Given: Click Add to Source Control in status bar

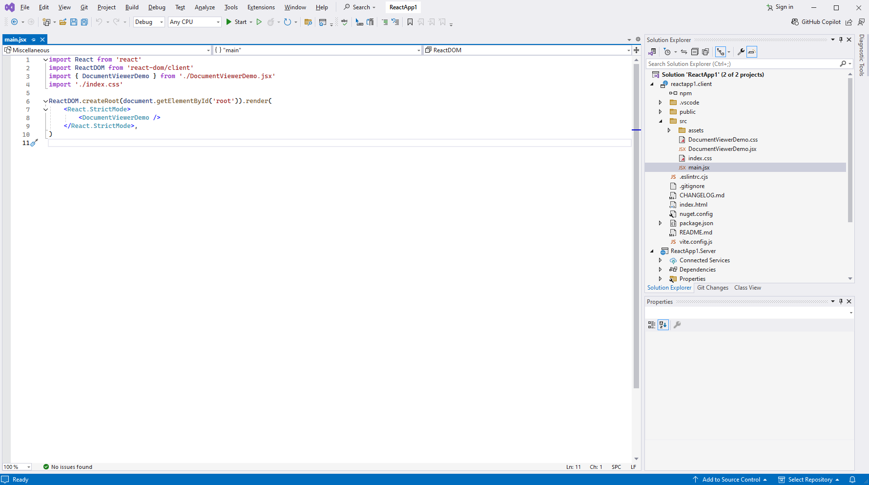Looking at the screenshot, I should (730, 480).
